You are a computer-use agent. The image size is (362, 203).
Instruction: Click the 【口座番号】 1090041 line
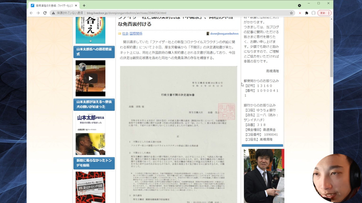(261, 135)
